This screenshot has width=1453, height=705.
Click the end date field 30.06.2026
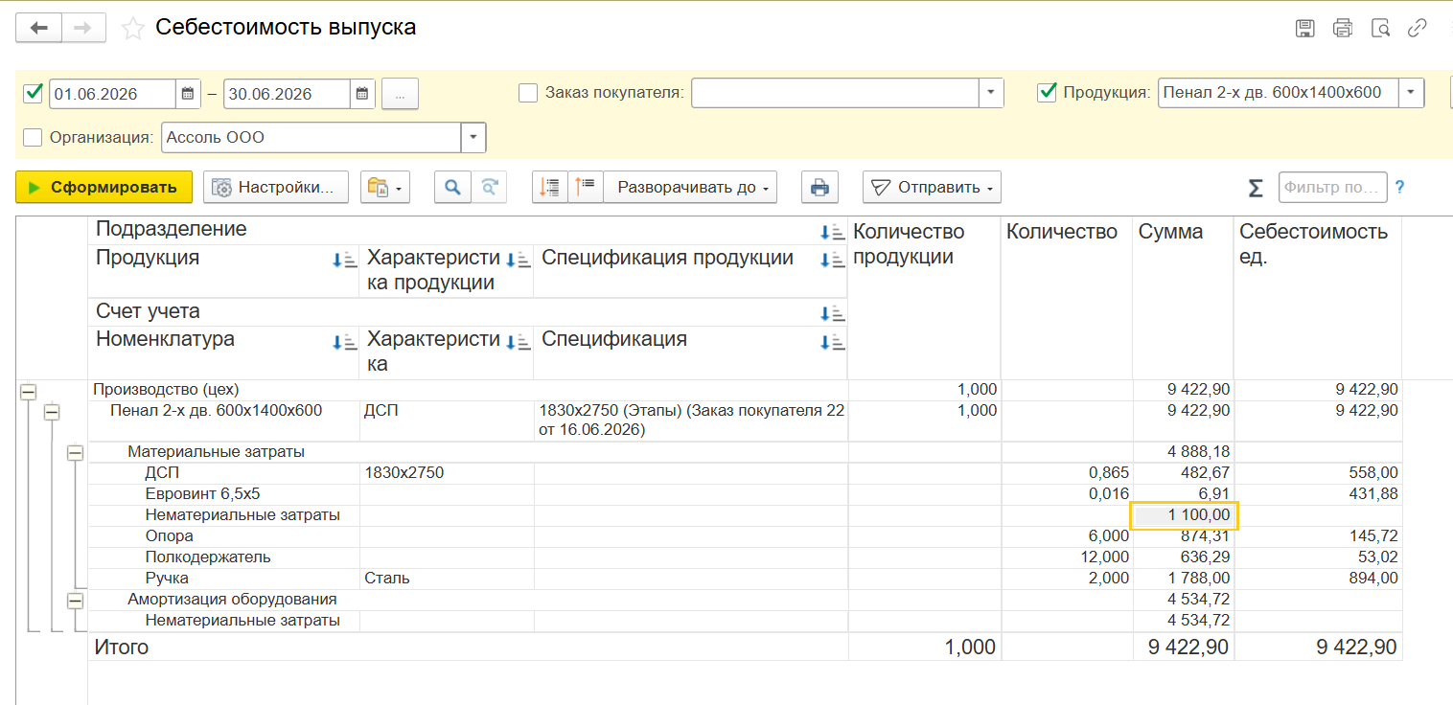(x=287, y=94)
